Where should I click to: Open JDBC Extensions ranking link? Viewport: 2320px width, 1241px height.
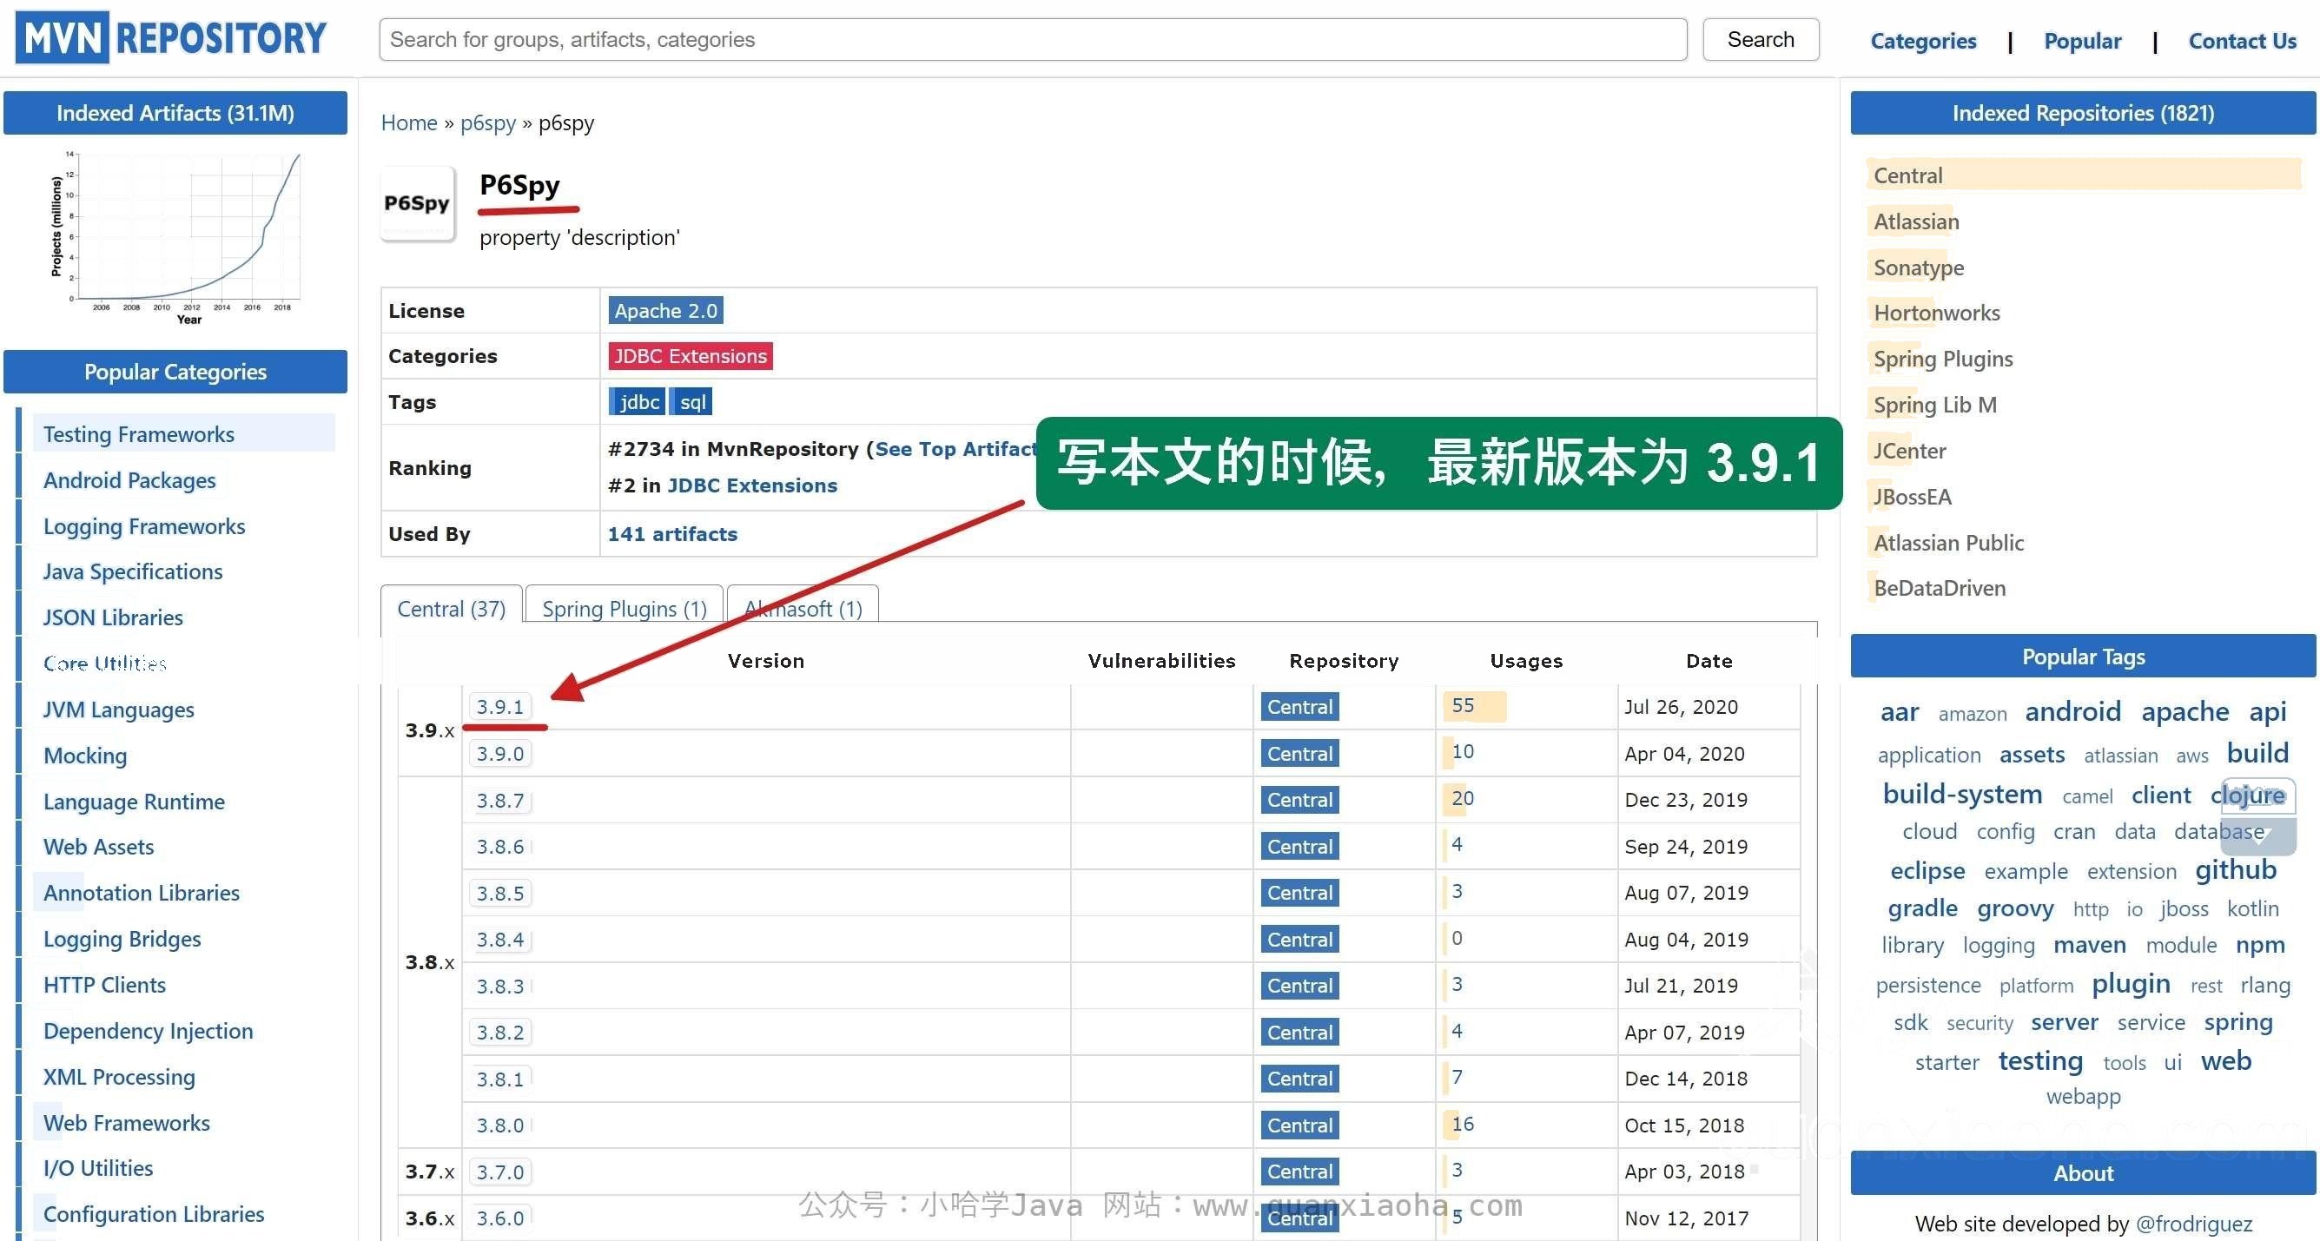pyautogui.click(x=752, y=485)
